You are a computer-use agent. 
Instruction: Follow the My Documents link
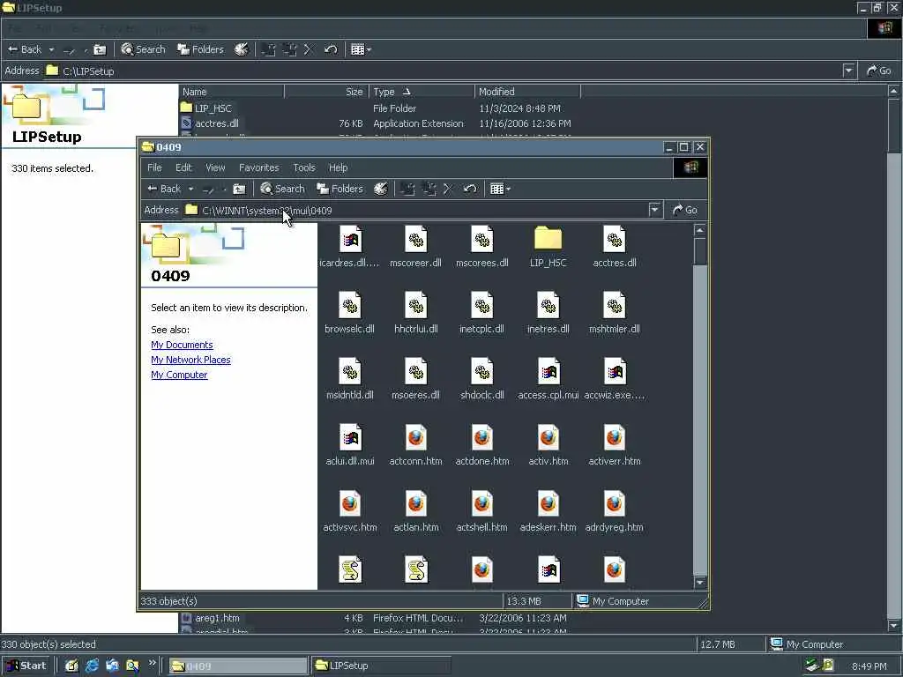tap(182, 345)
